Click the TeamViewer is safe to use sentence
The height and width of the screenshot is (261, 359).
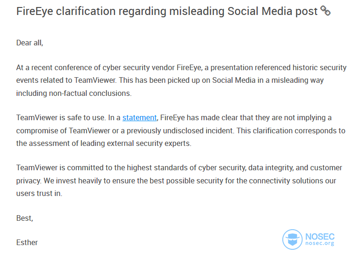coord(61,118)
